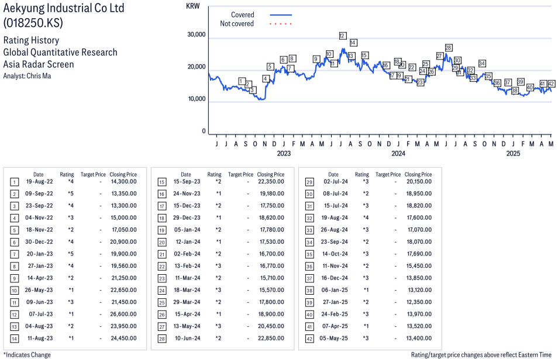Click the "Asia Radar Screen" text
This screenshot has width=558, height=359.
pos(39,64)
